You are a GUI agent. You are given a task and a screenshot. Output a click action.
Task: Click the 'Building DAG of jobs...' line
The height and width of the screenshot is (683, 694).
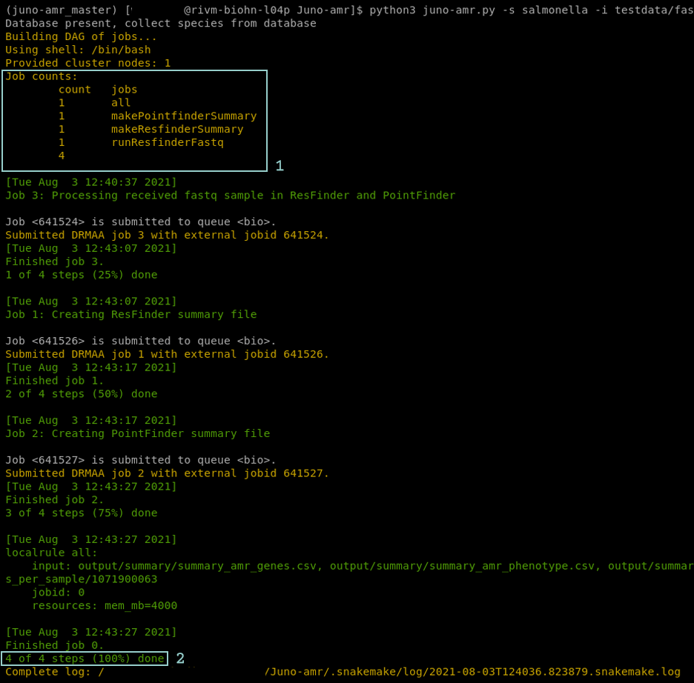81,37
